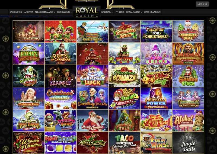Expand the Live Casino dropdown menu

coord(64,12)
